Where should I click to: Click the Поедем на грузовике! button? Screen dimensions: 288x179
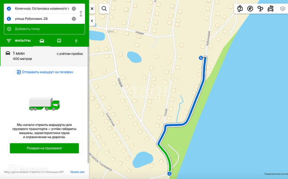tap(44, 148)
